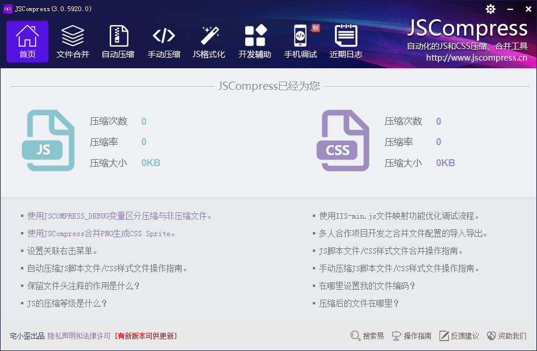This screenshot has height=351, width=537.
Task: Open 压缩后的文件在哪里 article
Action: 359,303
